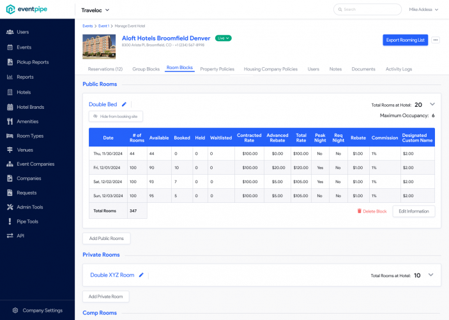Open the Traveloc company dropdown
The width and height of the screenshot is (449, 320).
coord(95,10)
